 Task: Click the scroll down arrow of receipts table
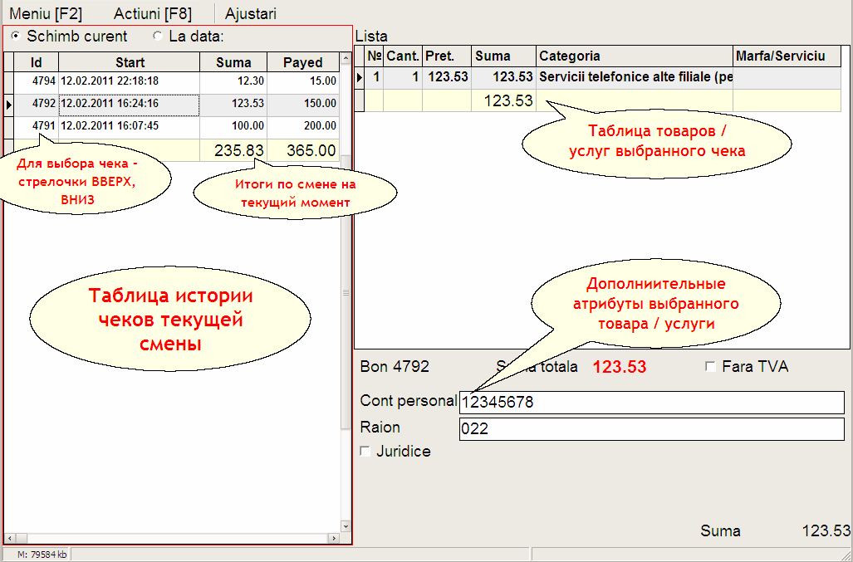coord(346,525)
